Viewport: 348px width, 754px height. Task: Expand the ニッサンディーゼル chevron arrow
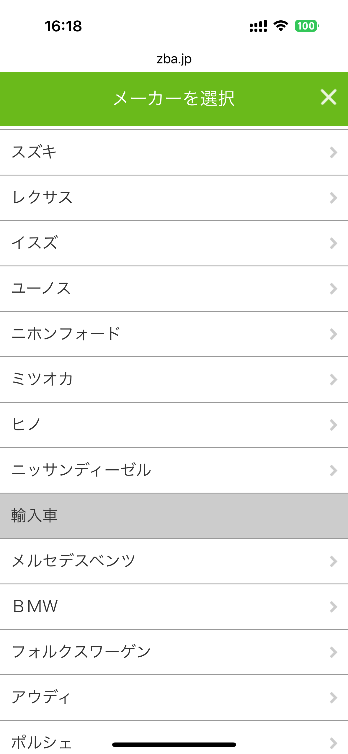point(333,471)
